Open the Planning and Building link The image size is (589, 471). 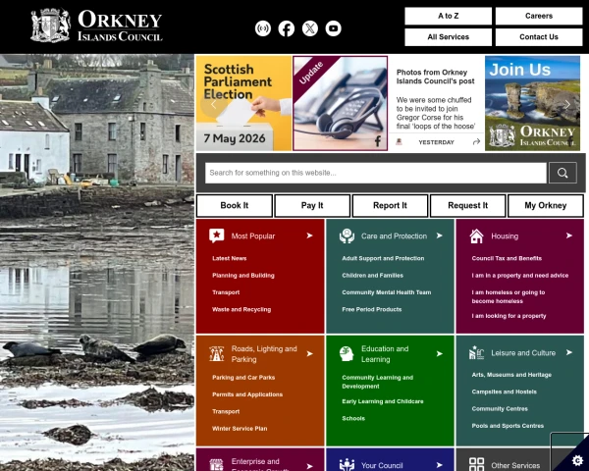pyautogui.click(x=243, y=276)
